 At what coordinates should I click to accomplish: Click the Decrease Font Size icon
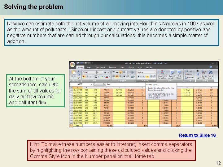[108, 72]
